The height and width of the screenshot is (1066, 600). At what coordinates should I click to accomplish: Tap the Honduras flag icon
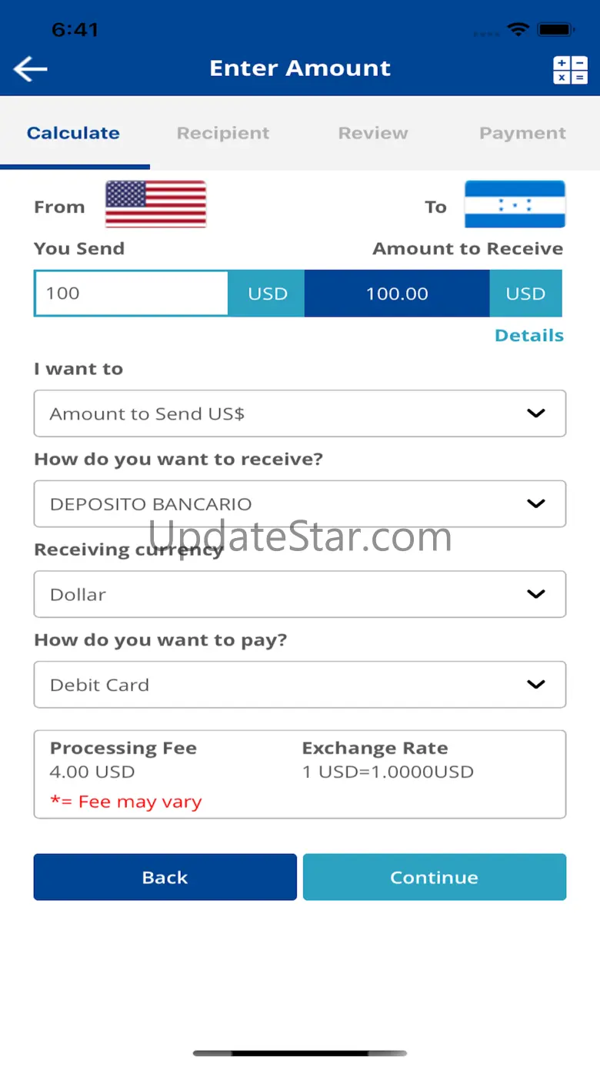click(515, 204)
